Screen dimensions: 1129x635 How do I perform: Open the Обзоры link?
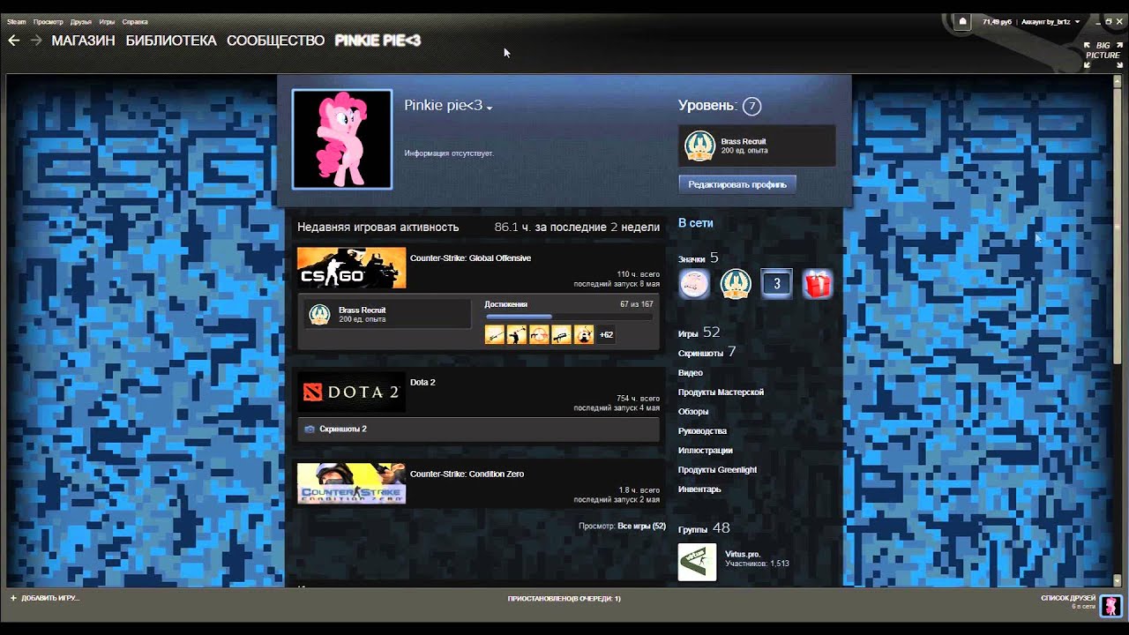693,412
